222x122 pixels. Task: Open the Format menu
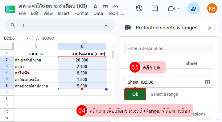coord(81,13)
